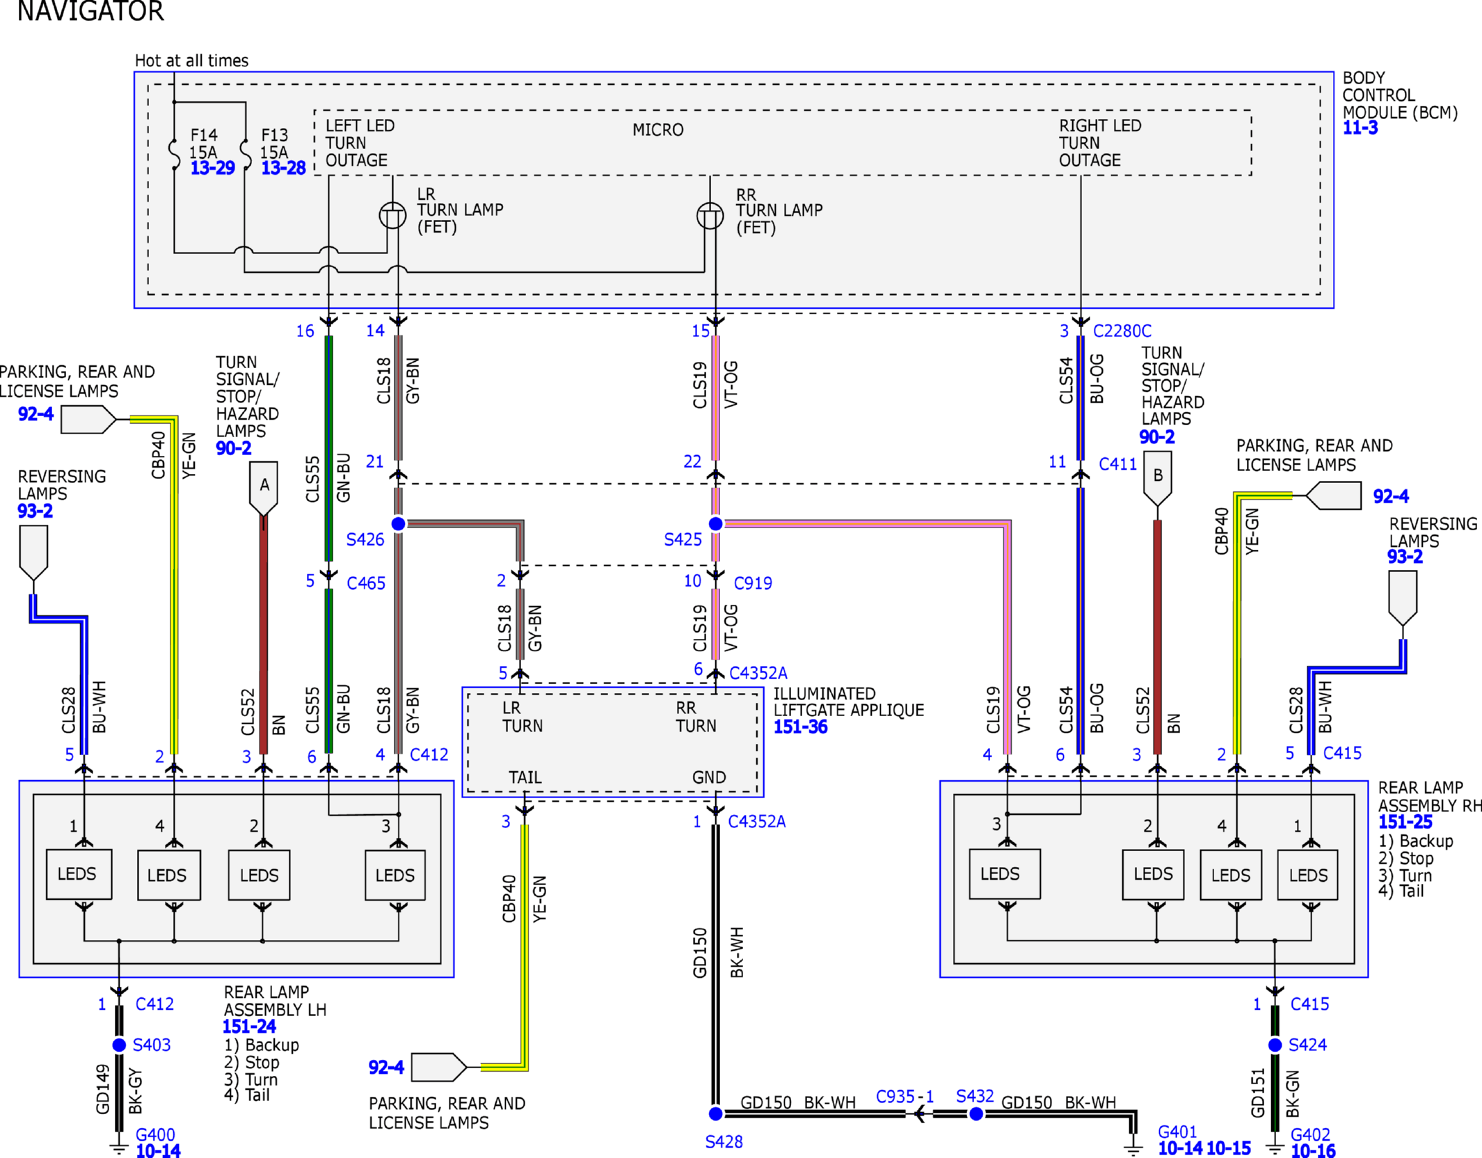Select the F13 15A fuse symbol
1482x1158 pixels.
pos(245,154)
